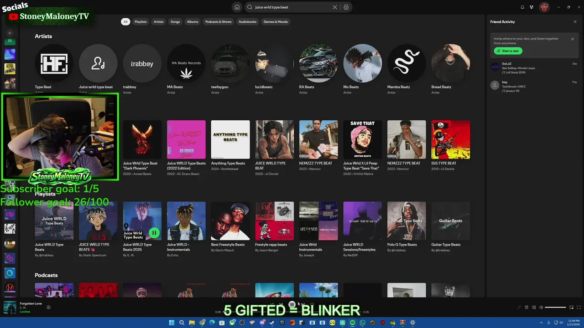
Task: Open the Podcasts section heading
Action: coord(46,275)
